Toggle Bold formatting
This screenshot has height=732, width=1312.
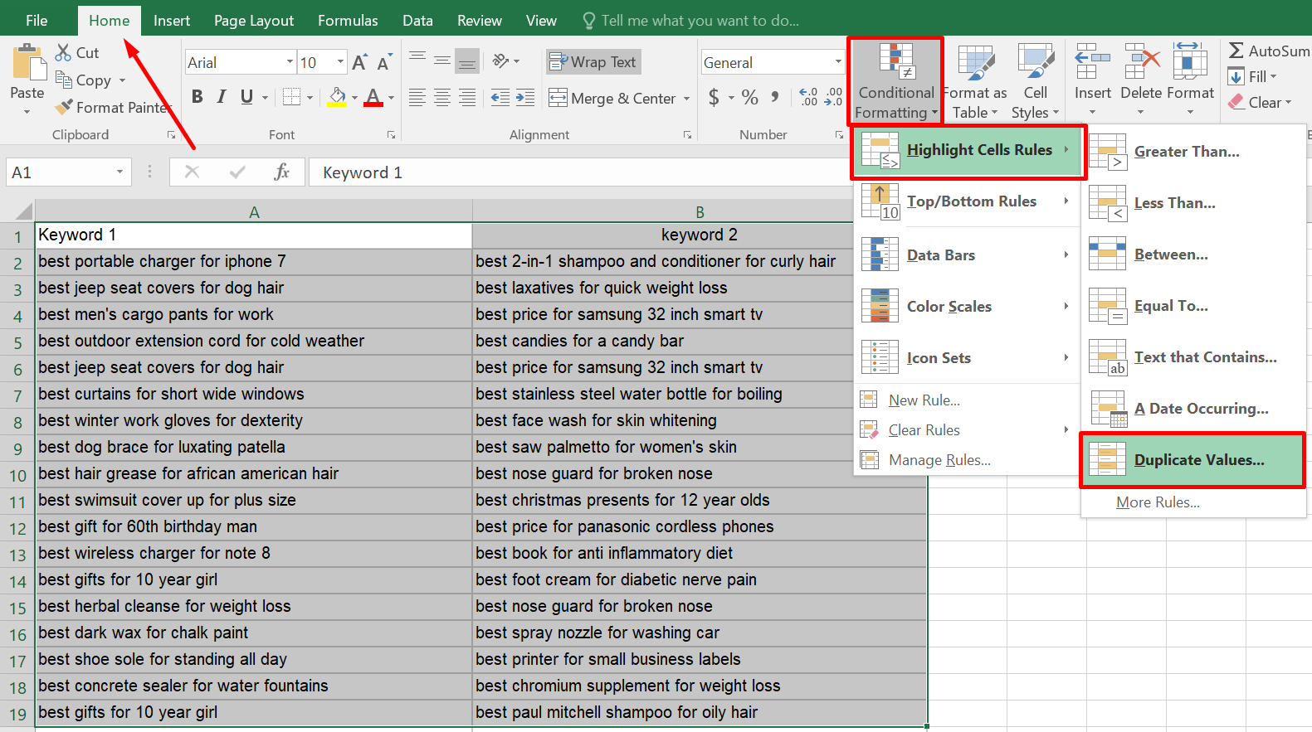(x=197, y=97)
